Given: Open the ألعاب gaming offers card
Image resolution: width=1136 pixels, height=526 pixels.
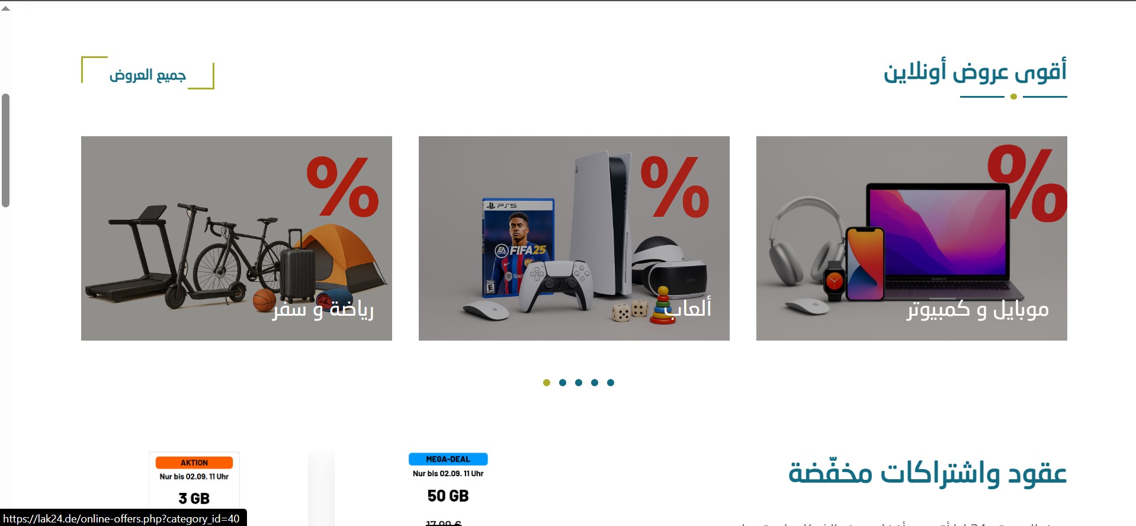Looking at the screenshot, I should coord(574,238).
